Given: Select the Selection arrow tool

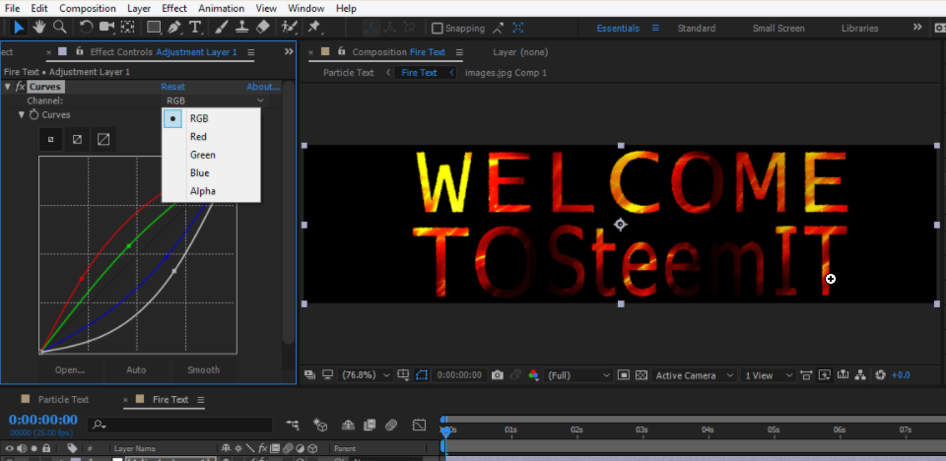Looking at the screenshot, I should [x=20, y=28].
